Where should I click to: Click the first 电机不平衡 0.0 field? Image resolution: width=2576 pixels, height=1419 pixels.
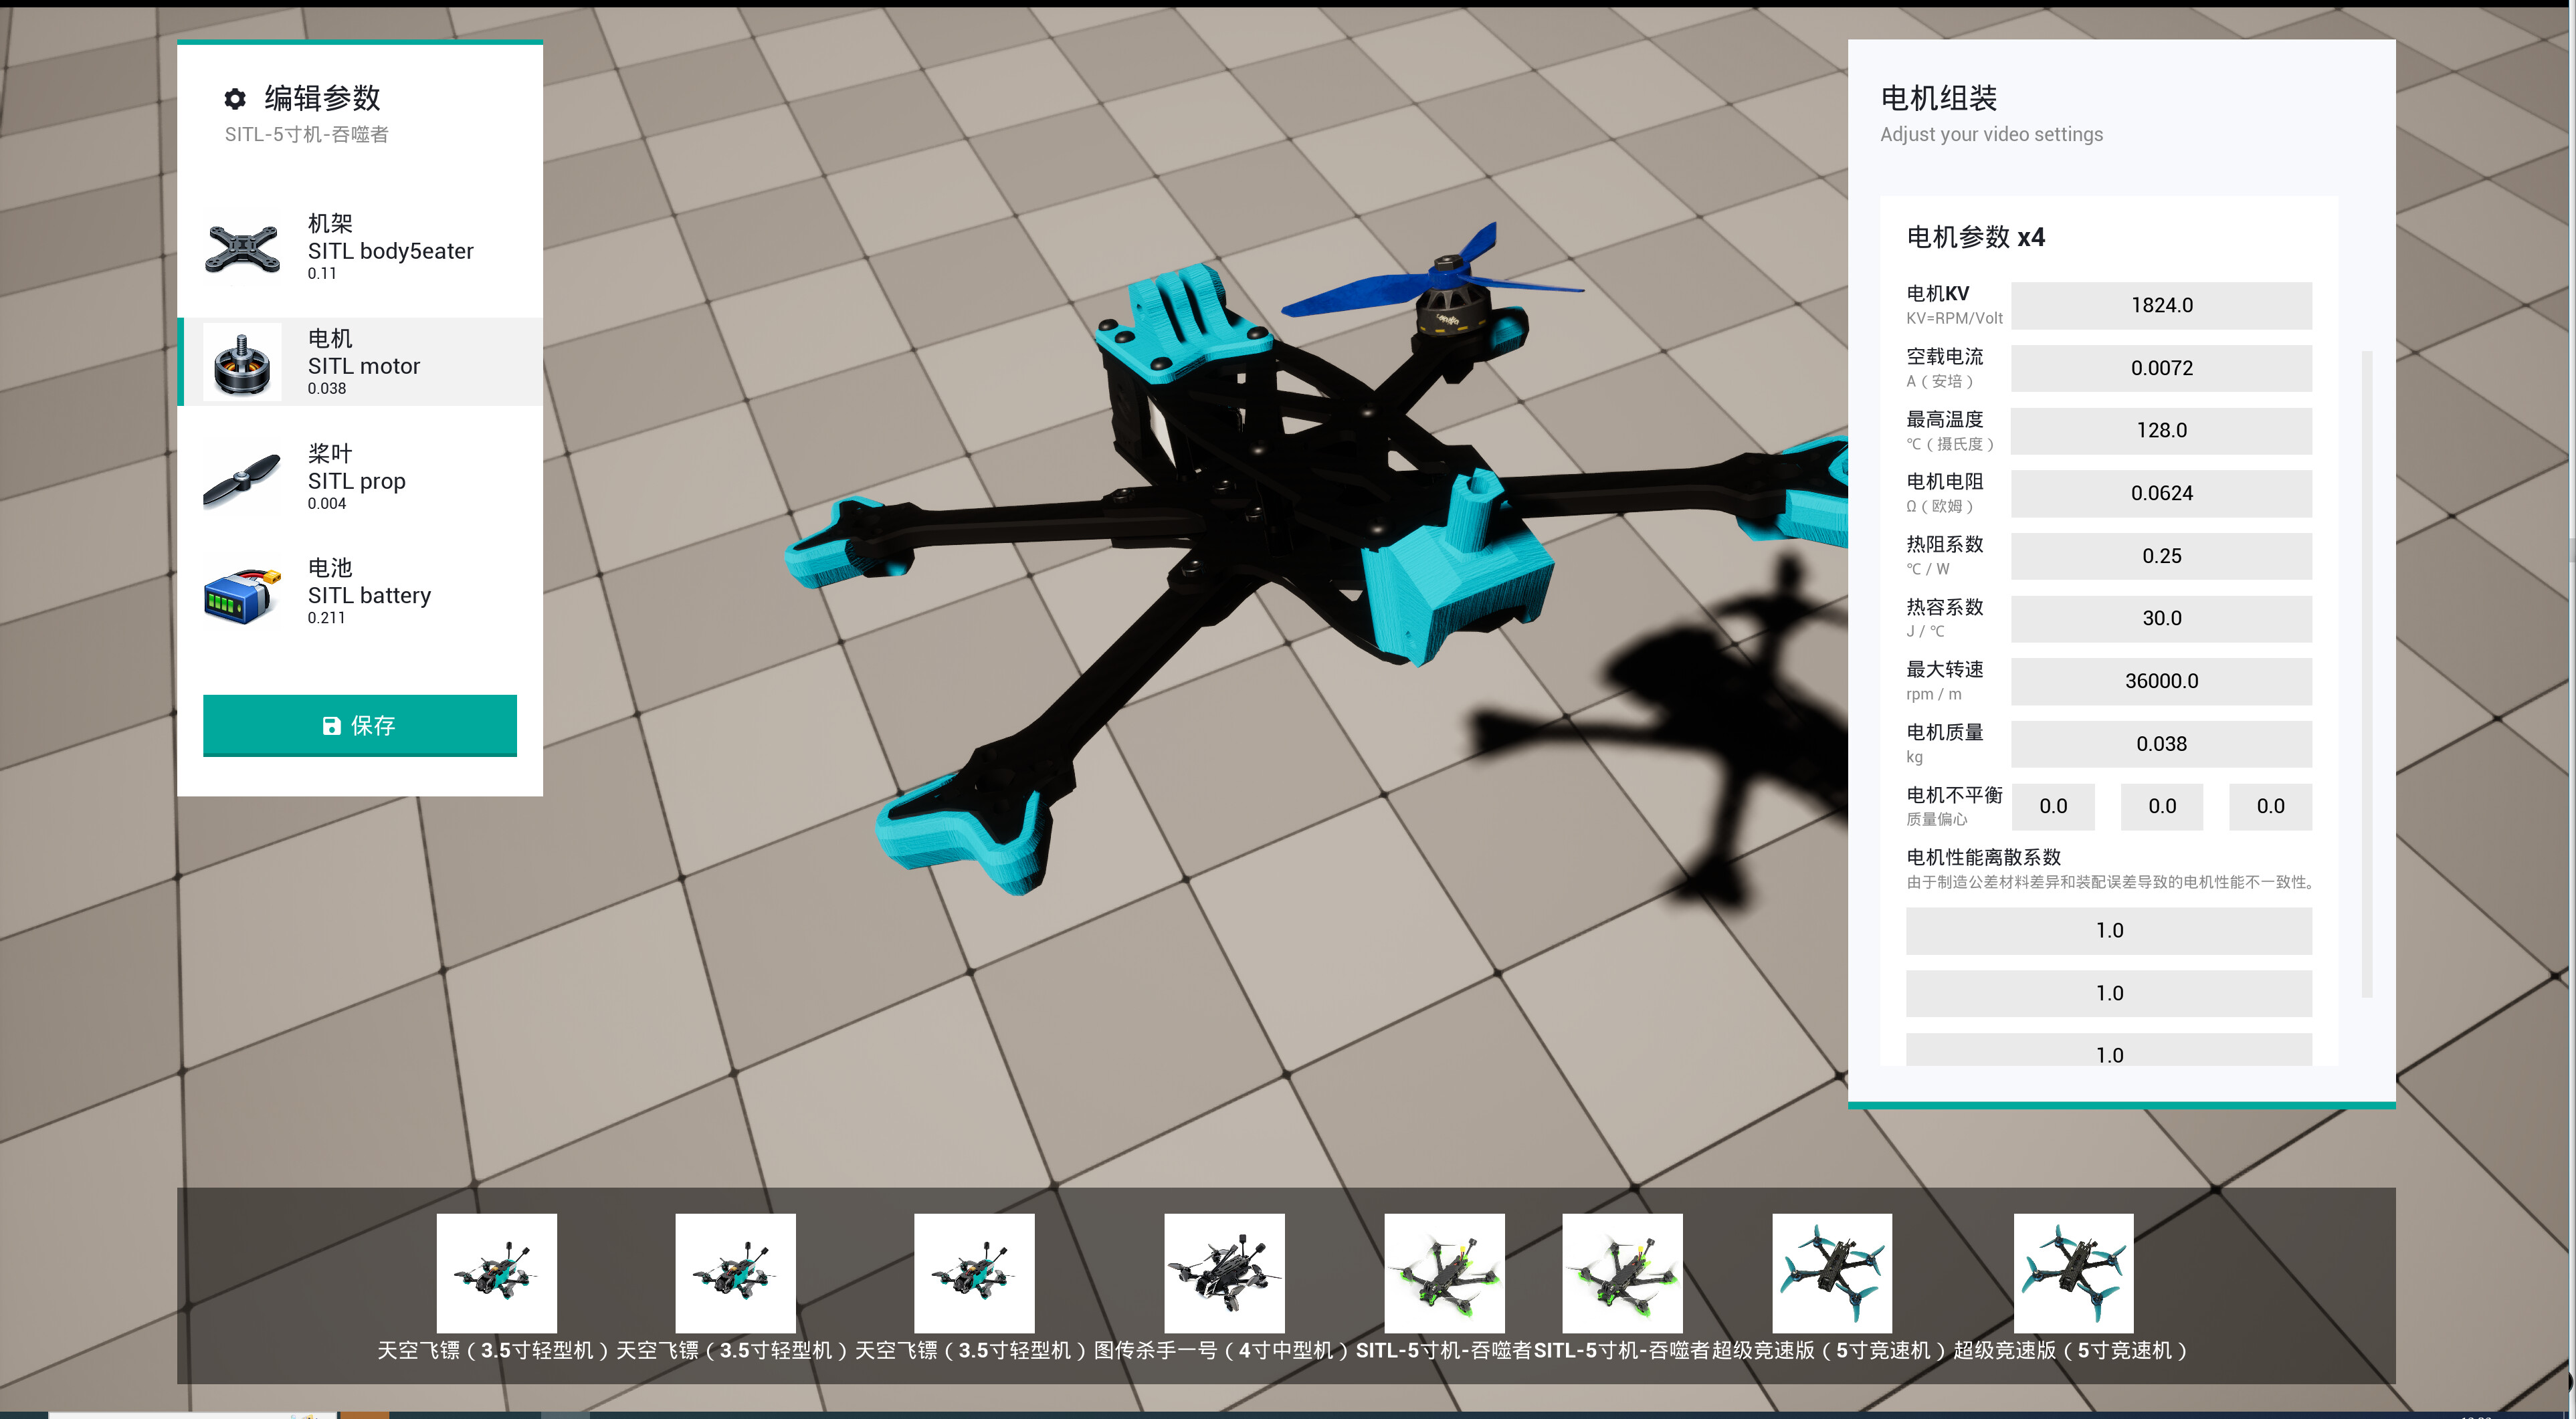pos(2053,806)
